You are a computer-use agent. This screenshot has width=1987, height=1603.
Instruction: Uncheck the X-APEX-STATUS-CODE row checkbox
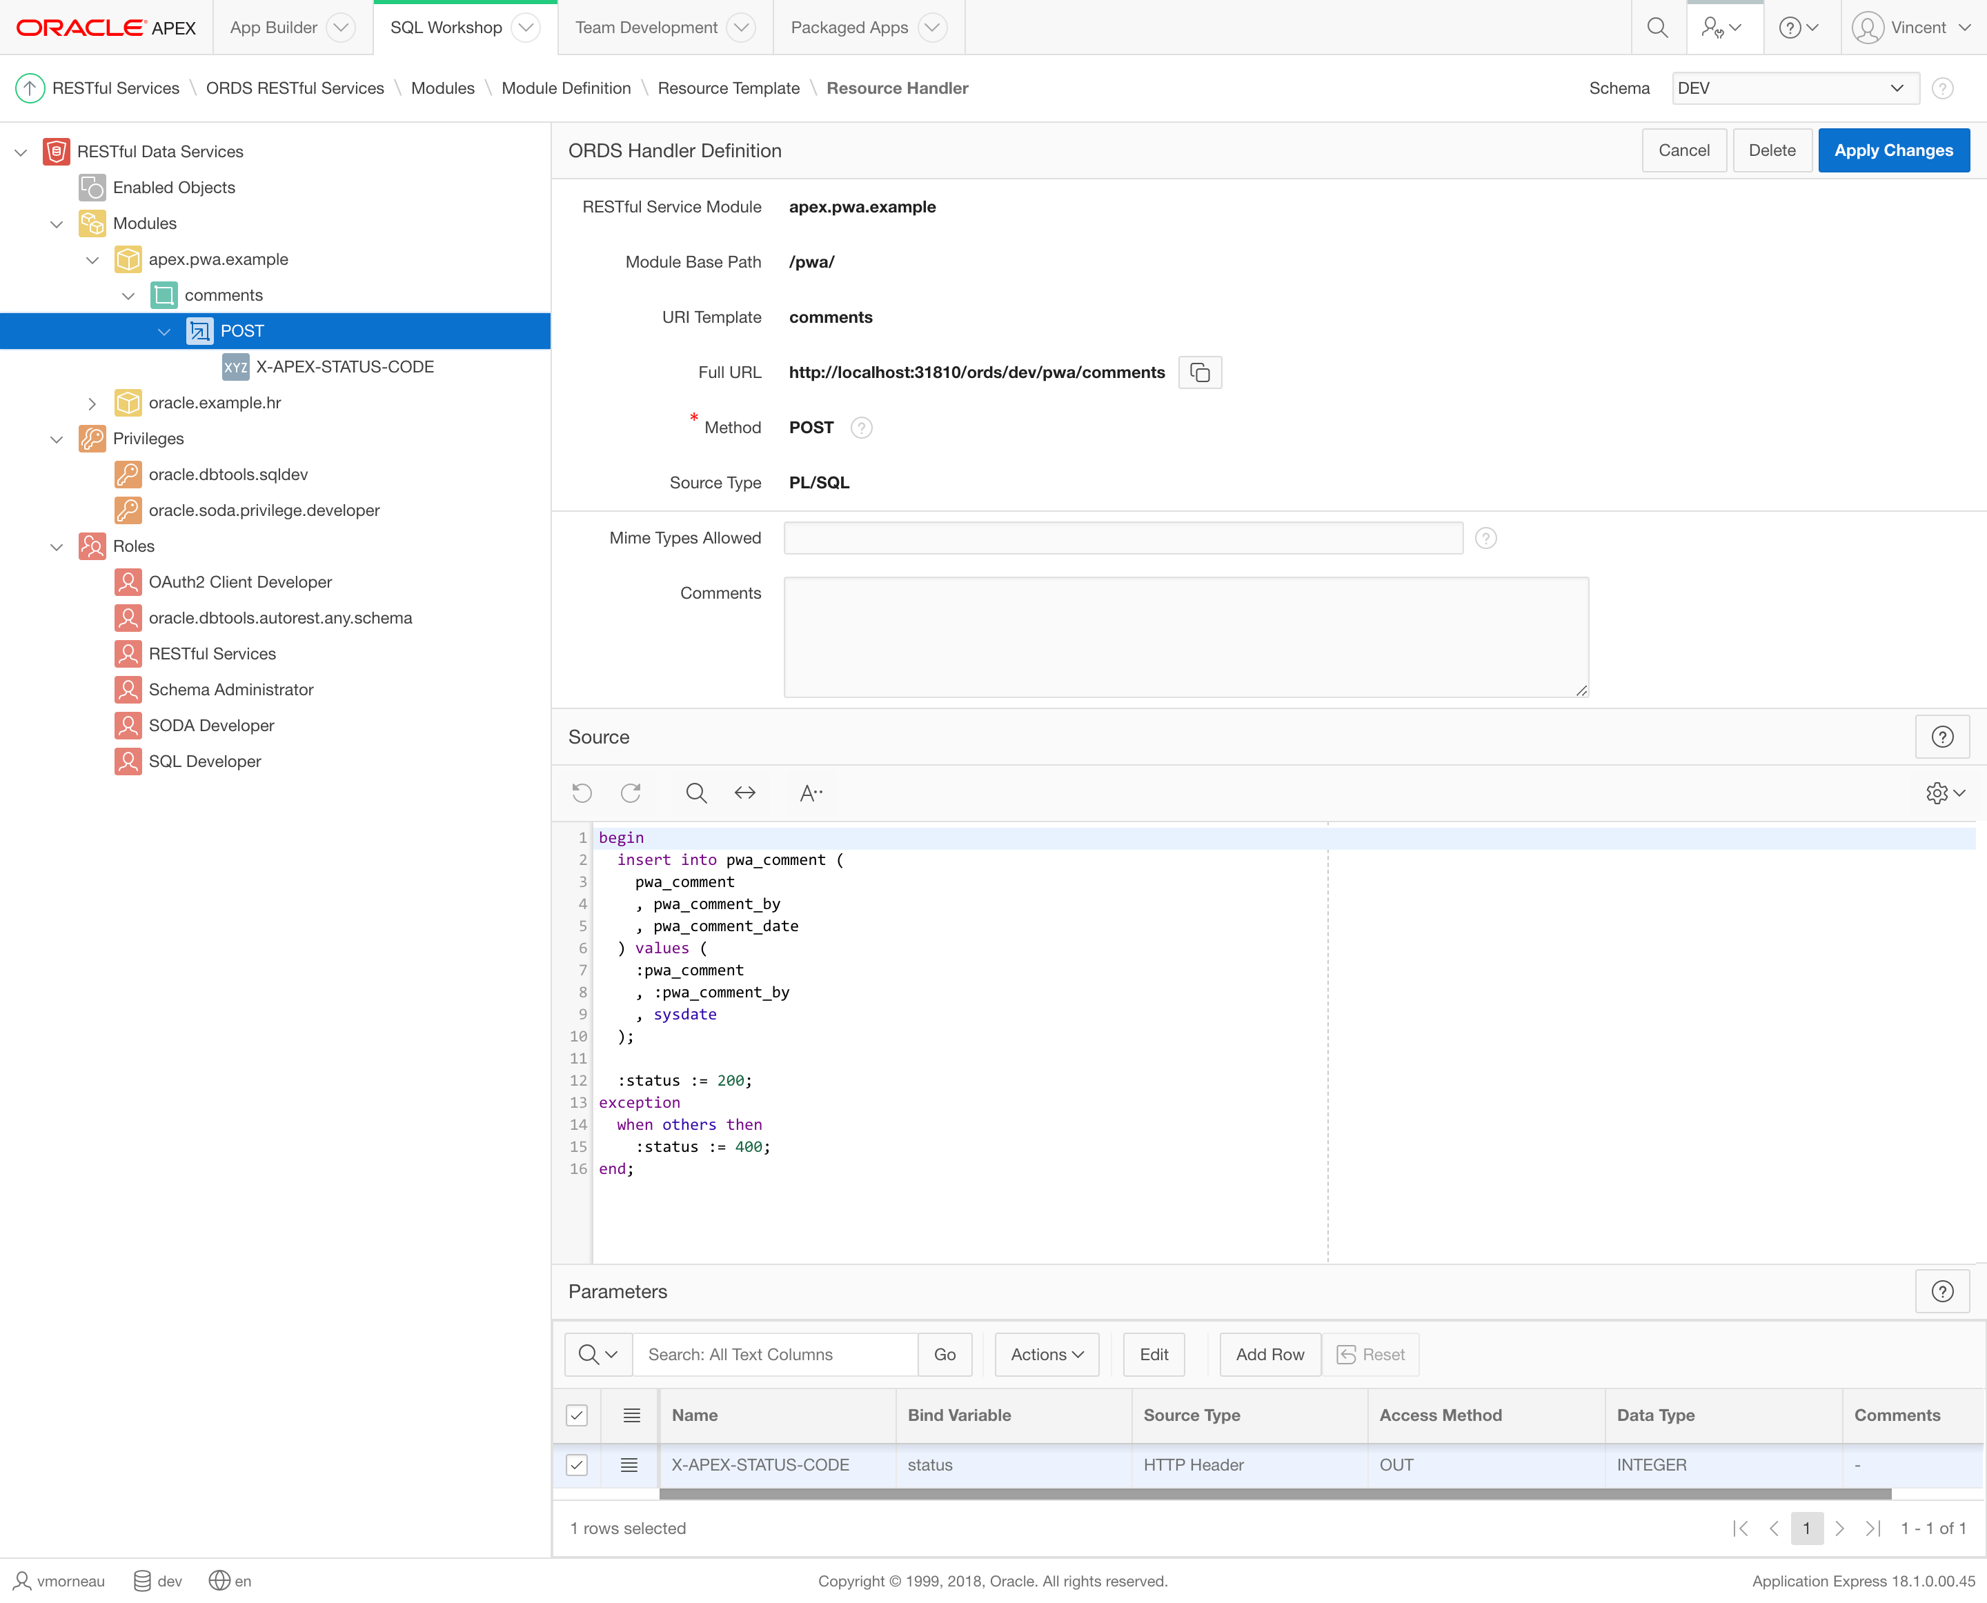pyautogui.click(x=576, y=1464)
